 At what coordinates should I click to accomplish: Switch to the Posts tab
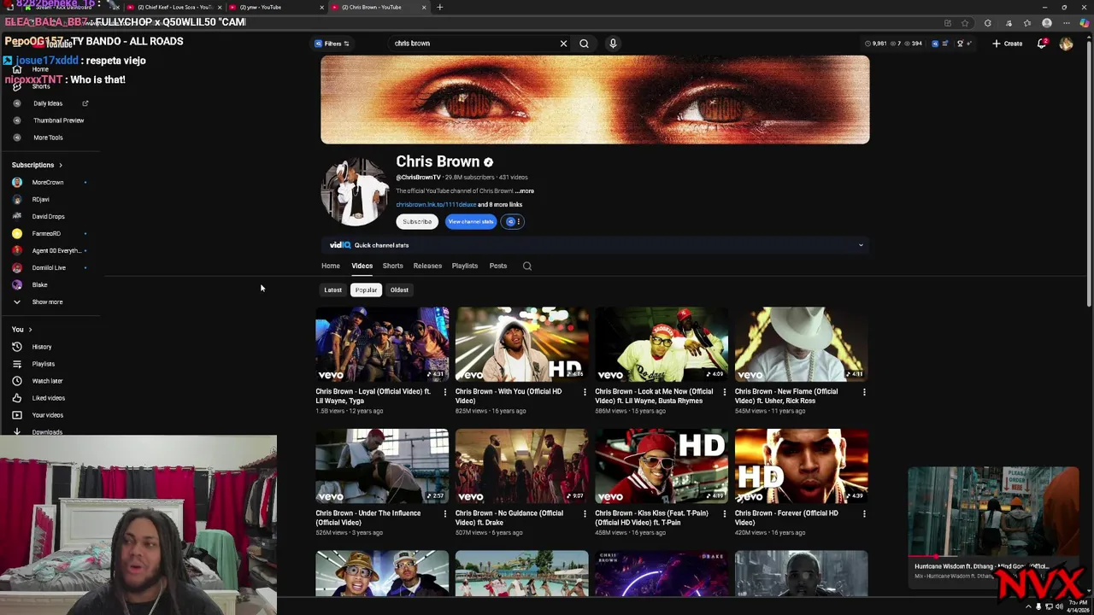497,266
